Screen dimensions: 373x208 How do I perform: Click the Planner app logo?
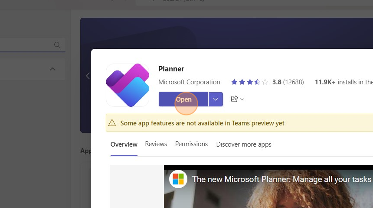point(128,85)
